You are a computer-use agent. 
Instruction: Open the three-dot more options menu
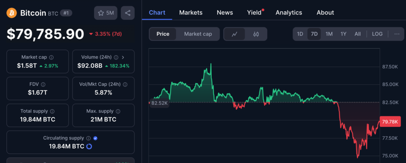coord(397,34)
